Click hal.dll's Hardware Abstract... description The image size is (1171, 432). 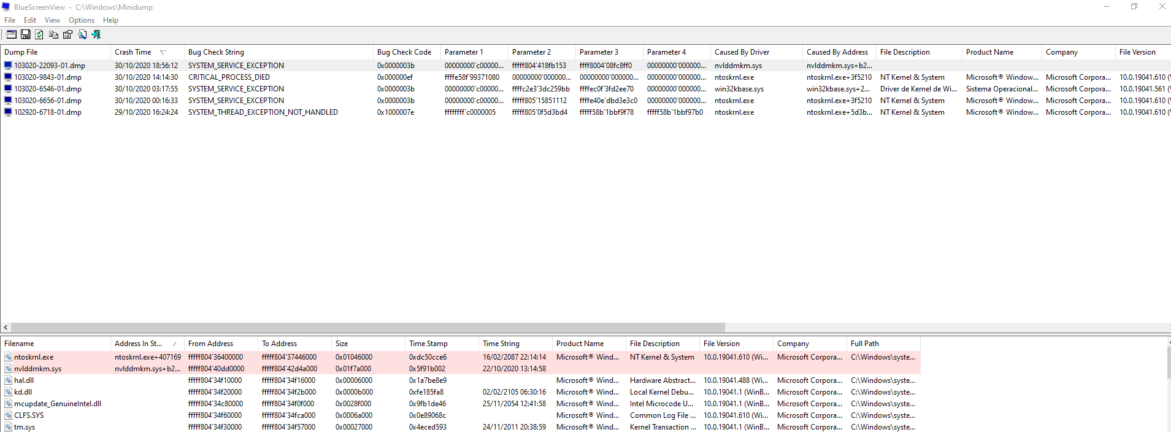(x=662, y=380)
